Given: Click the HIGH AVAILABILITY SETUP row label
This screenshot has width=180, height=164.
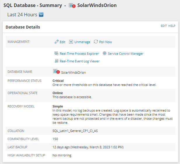Looking at the screenshot, I should tap(26, 155).
